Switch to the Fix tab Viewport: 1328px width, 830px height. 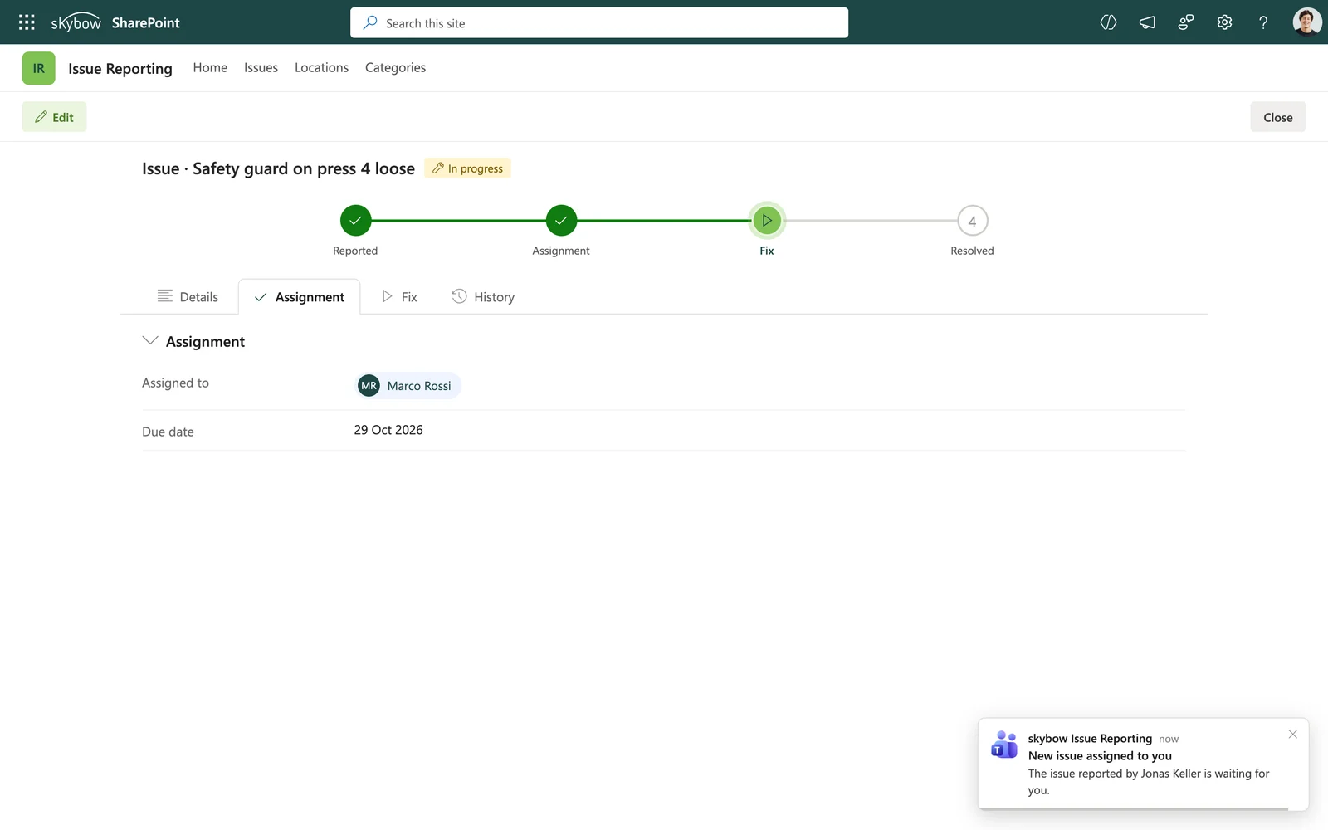(399, 297)
